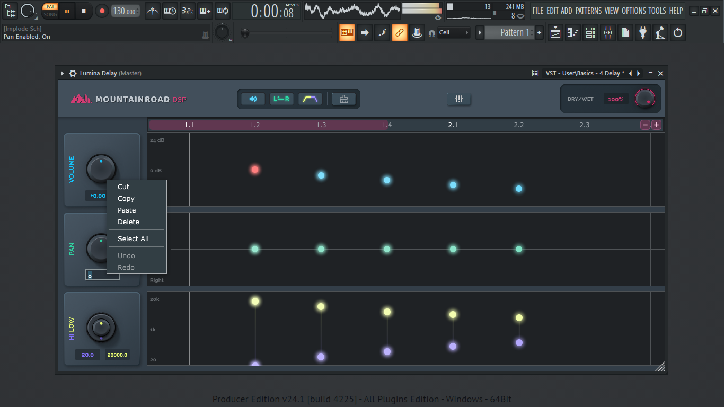The height and width of the screenshot is (407, 724).
Task: Open the Lumina Delay sliders settings button
Action: [x=459, y=99]
